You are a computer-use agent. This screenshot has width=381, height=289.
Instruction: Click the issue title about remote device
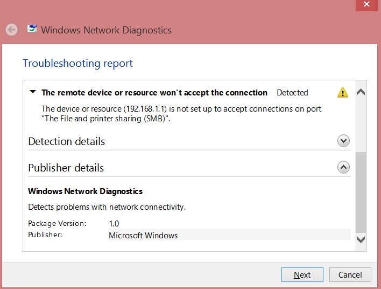(154, 93)
